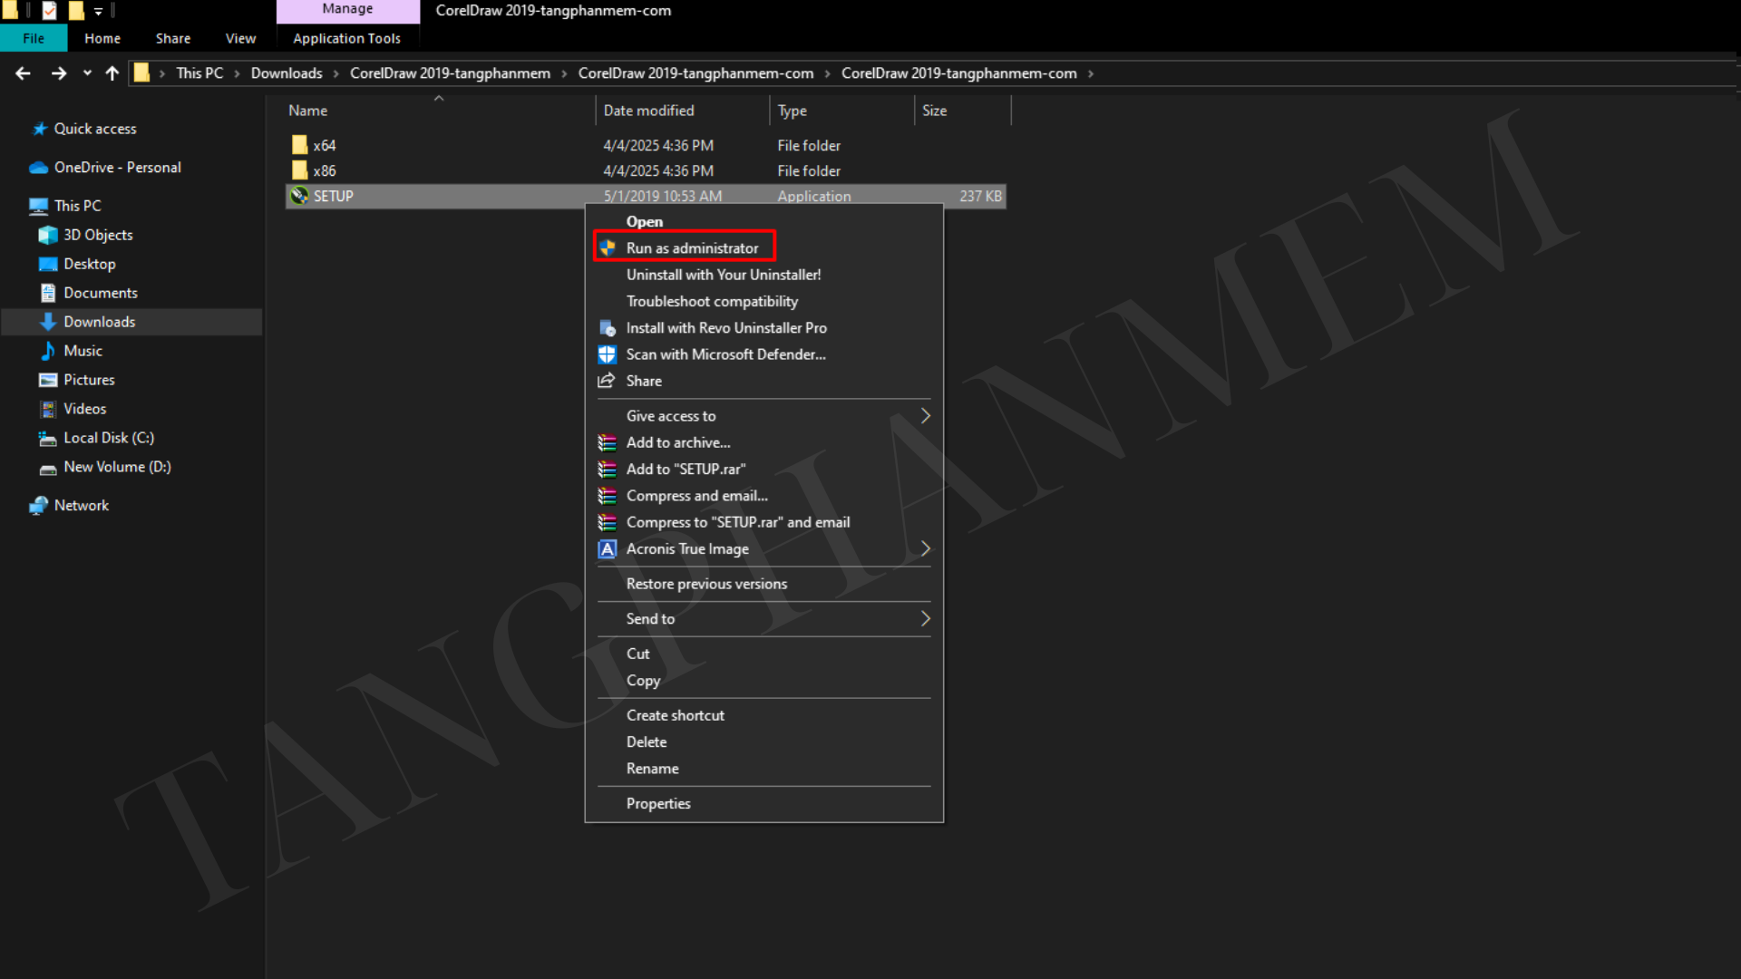Viewport: 1741px width, 979px height.
Task: Switch to the View ribbon tab
Action: 240,38
